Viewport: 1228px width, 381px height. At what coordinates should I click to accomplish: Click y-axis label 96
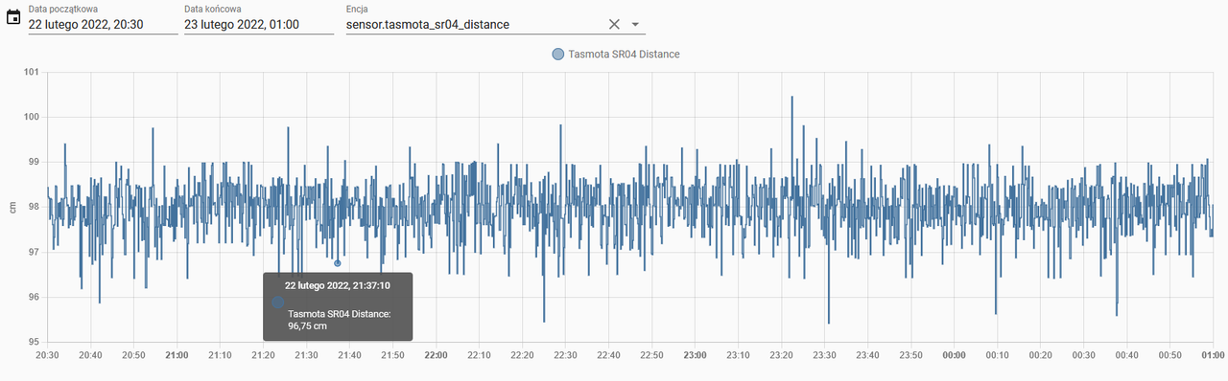pyautogui.click(x=34, y=297)
